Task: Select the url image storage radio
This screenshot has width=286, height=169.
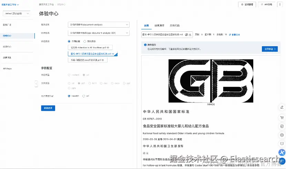Action: [84, 96]
